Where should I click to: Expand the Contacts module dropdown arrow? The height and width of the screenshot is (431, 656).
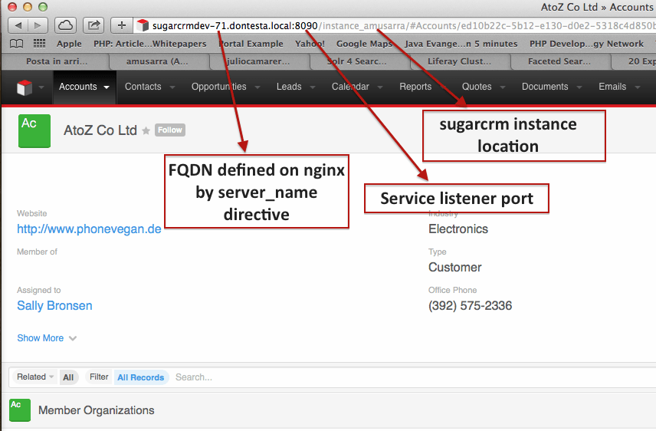(x=172, y=87)
